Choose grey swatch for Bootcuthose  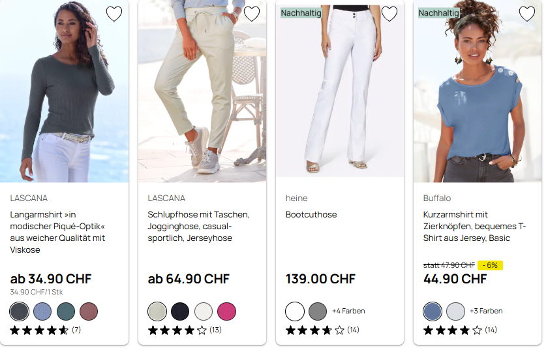pyautogui.click(x=318, y=311)
